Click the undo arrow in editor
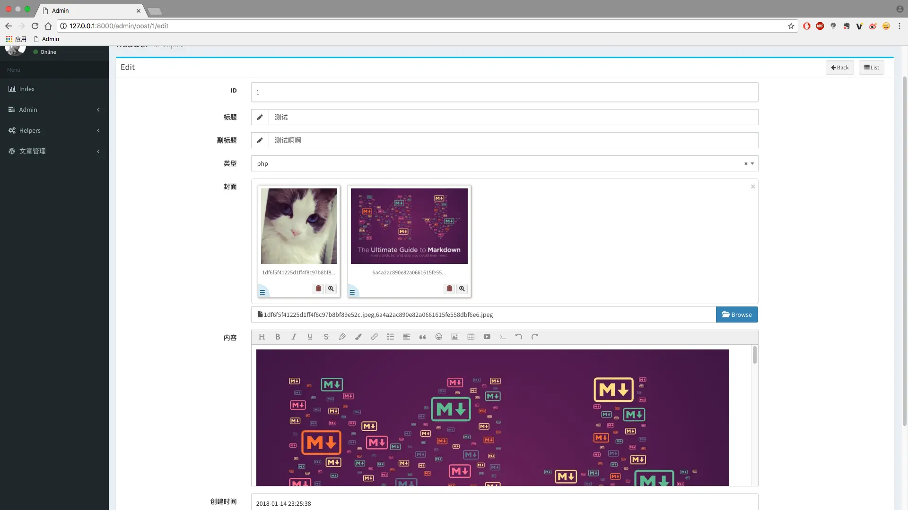This screenshot has width=908, height=510. click(519, 337)
